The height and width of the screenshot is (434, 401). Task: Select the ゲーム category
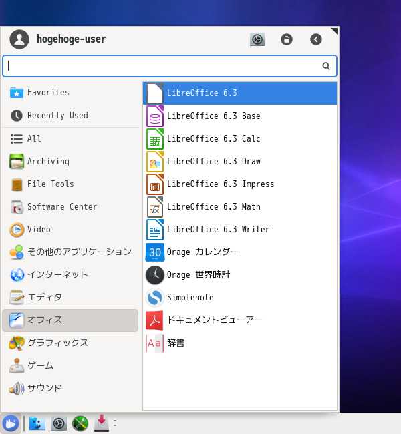click(x=70, y=366)
